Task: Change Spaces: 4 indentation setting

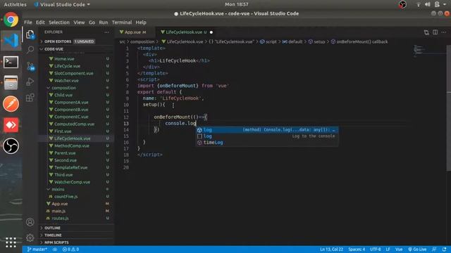Action: tap(357, 249)
